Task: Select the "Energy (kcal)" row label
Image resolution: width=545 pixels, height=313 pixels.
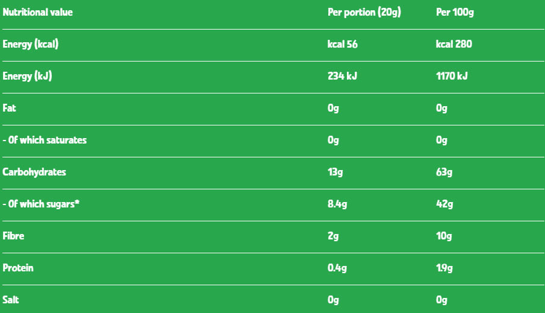Action: (31, 44)
